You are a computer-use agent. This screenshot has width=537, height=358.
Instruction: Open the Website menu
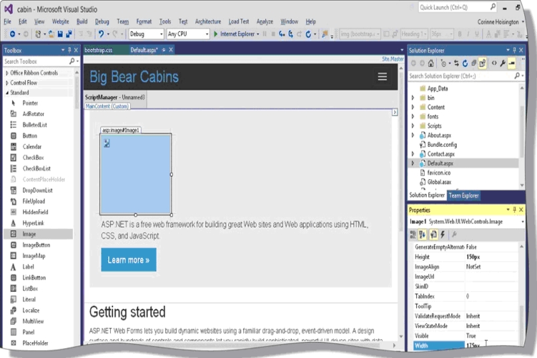click(x=60, y=21)
